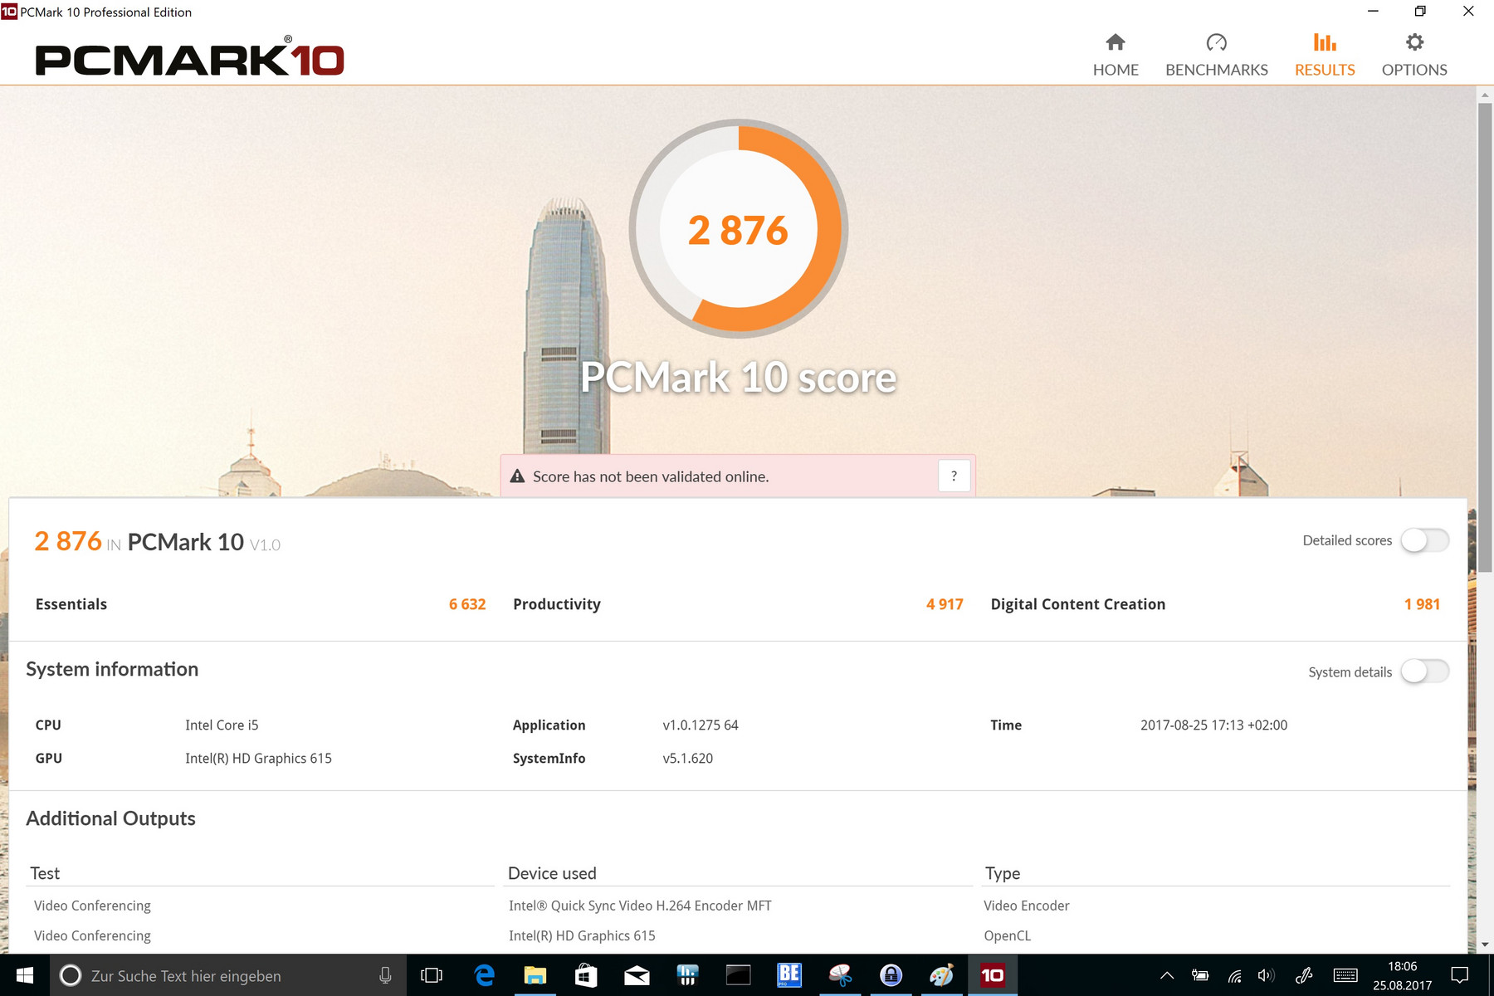
Task: Click the Digital Content Creation score 1 981
Action: (x=1422, y=604)
